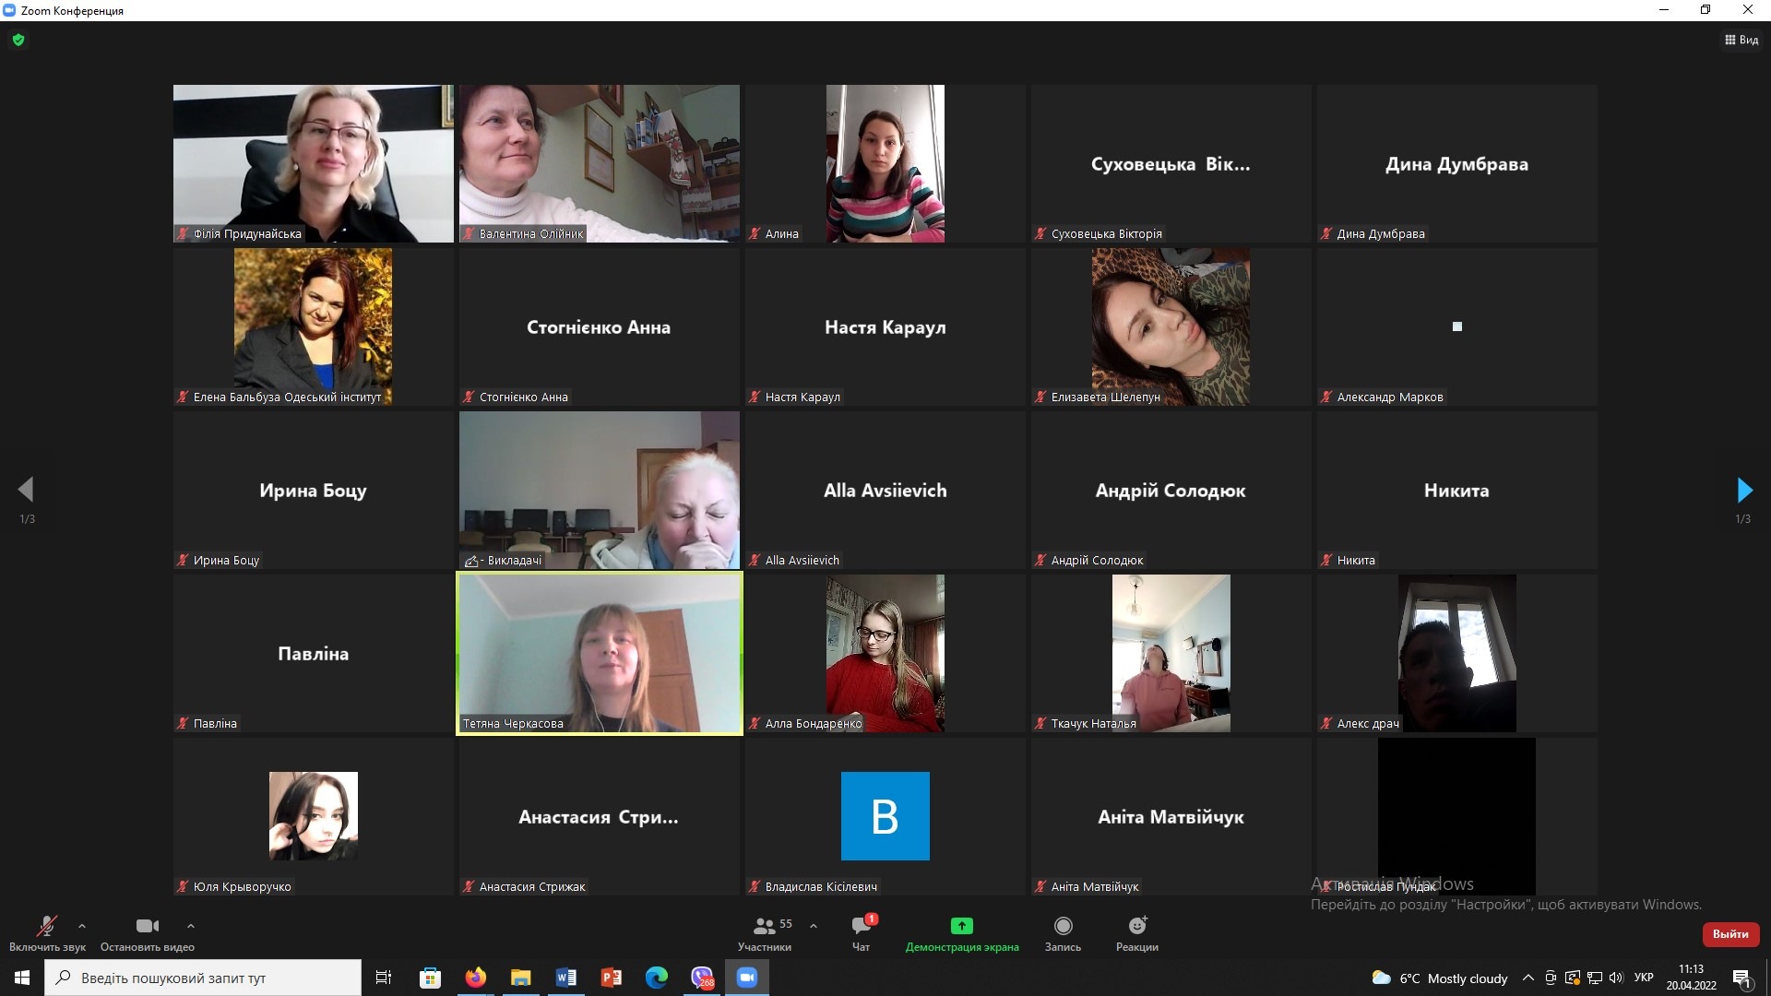Image resolution: width=1771 pixels, height=996 pixels.
Task: Go to next gallery page arrow
Action: click(x=1743, y=490)
